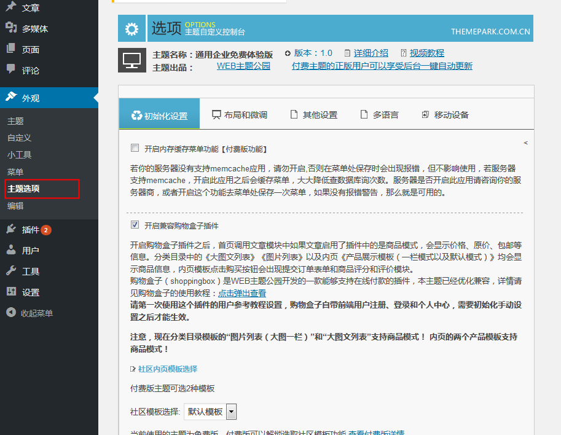Select 主题选项 in appearance submenu
Image resolution: width=561 pixels, height=435 pixels.
pyautogui.click(x=23, y=189)
